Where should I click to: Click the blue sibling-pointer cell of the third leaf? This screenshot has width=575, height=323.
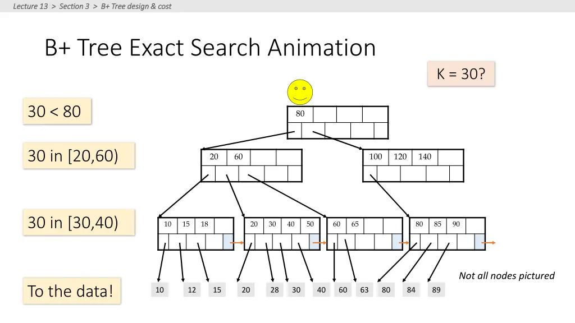[397, 242]
